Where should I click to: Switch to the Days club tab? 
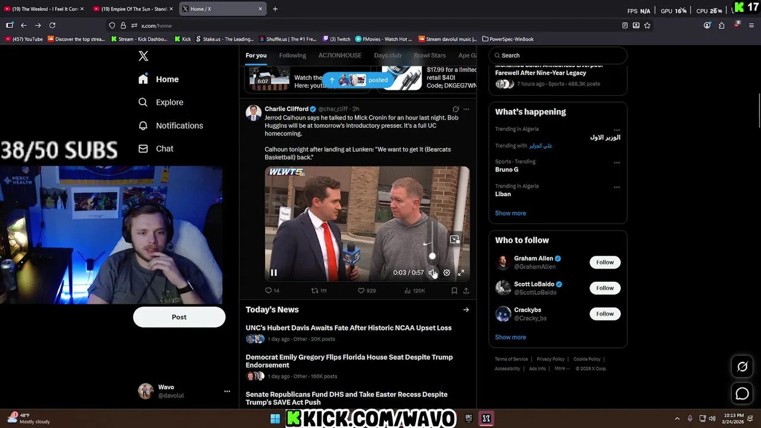pyautogui.click(x=388, y=55)
